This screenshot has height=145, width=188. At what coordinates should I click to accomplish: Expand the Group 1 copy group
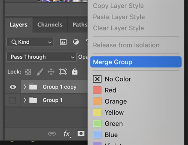click(x=25, y=87)
